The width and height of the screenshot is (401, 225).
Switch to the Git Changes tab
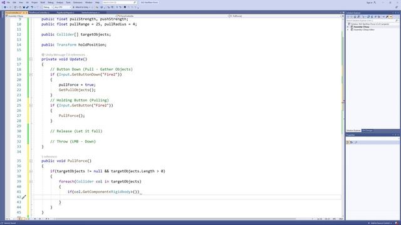(368, 131)
